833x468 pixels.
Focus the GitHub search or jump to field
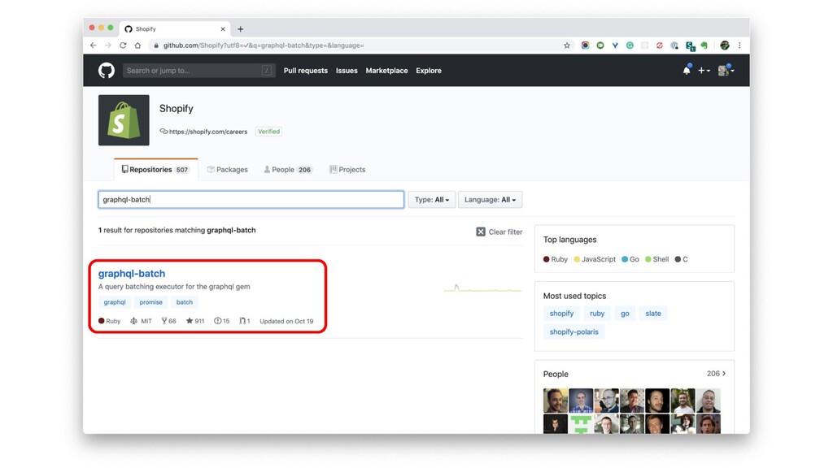pos(198,71)
